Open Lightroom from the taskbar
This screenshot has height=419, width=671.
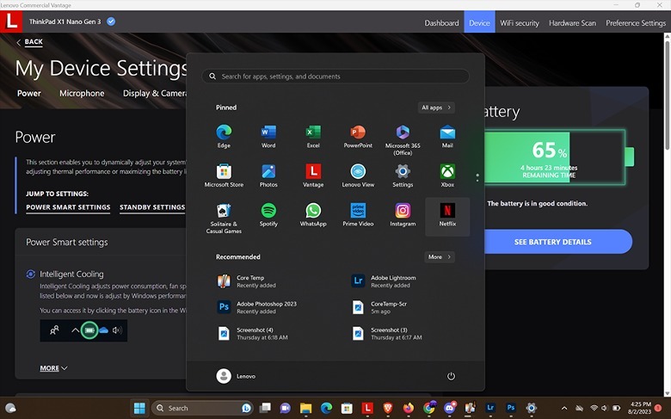pos(490,408)
